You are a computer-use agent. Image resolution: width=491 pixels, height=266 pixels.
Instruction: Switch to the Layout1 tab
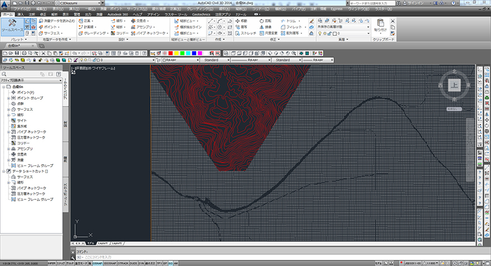[x=103, y=243]
